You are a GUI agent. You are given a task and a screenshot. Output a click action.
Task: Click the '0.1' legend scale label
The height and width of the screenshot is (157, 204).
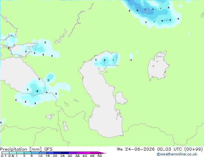coord(4,156)
